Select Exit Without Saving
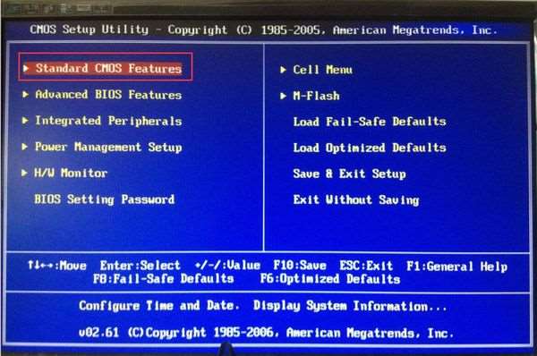 356,199
